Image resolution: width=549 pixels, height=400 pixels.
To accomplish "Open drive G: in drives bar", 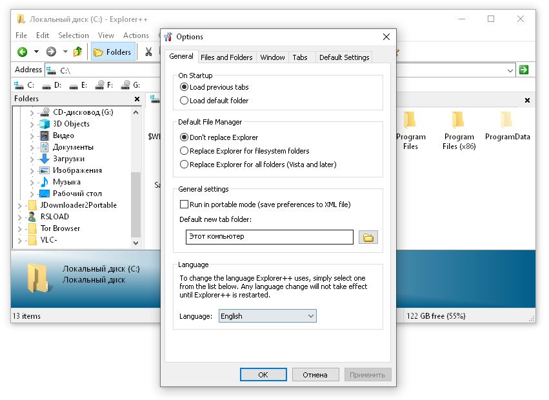I will point(130,85).
